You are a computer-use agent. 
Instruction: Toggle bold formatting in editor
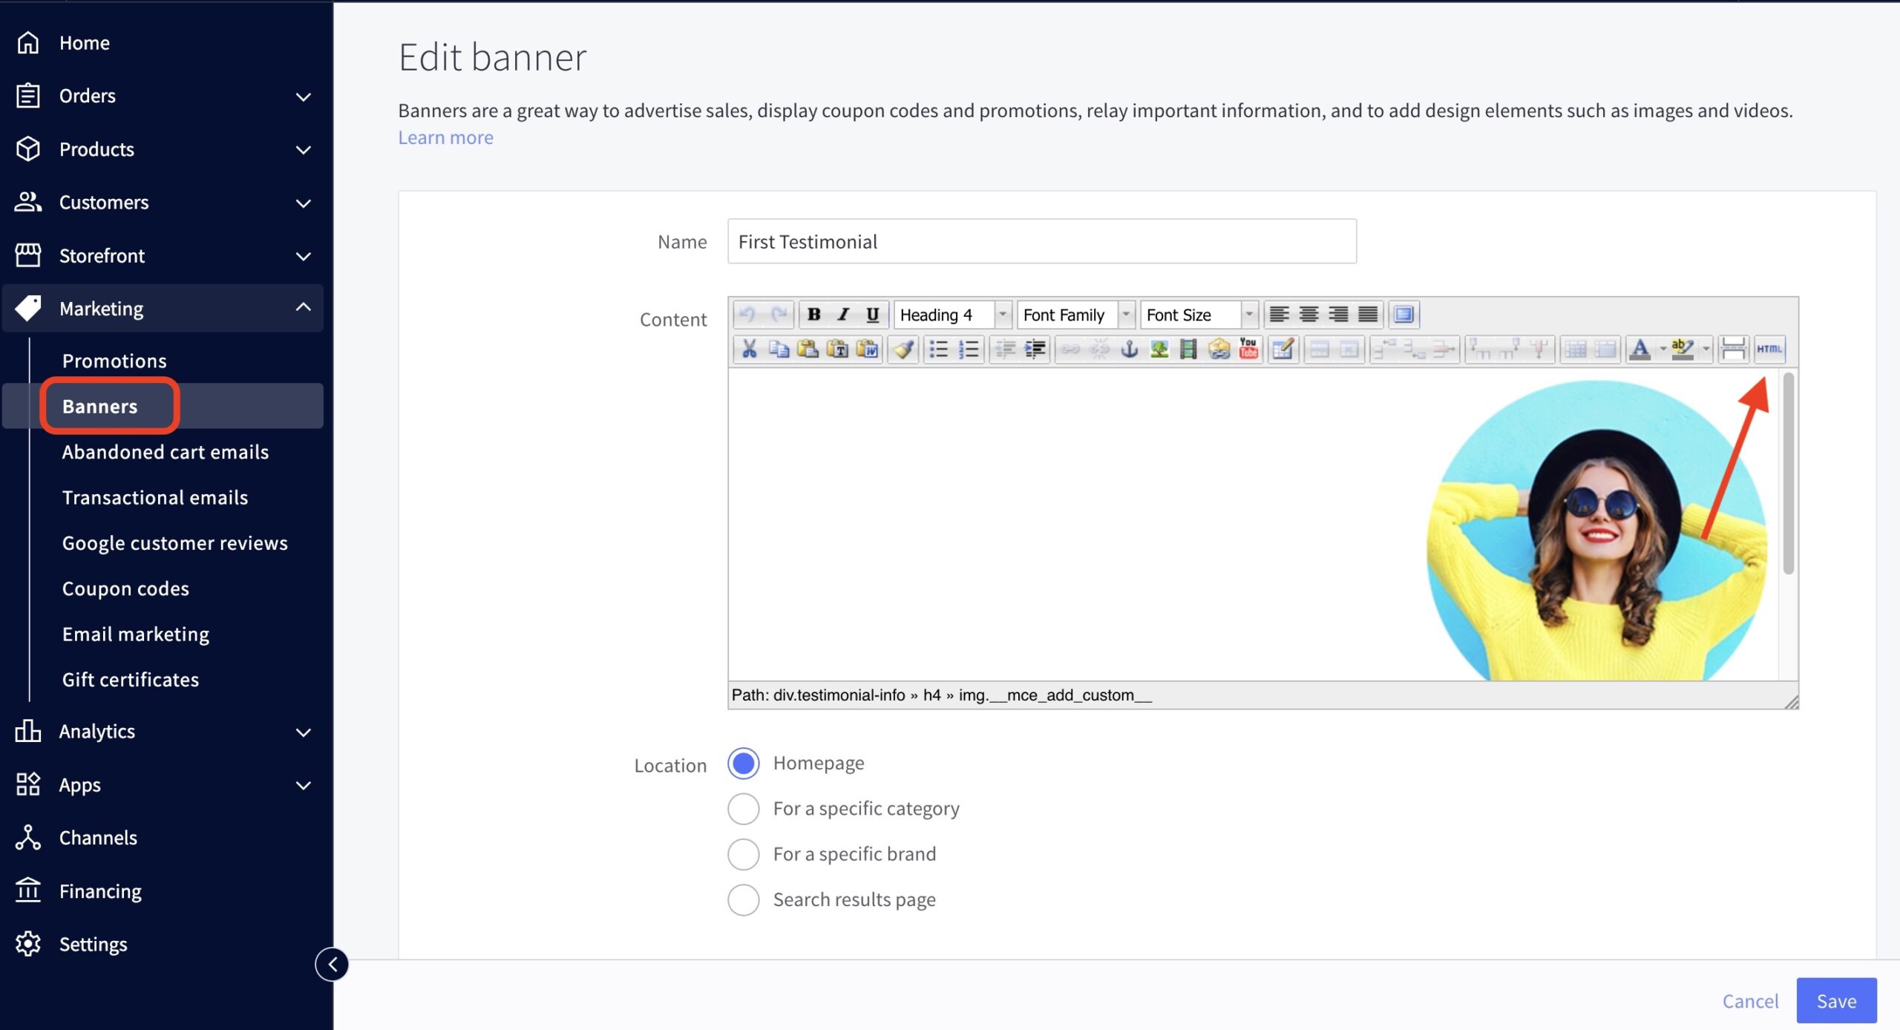[x=813, y=315]
